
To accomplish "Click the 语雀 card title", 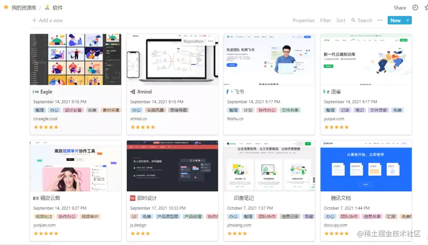I will point(336,92).
